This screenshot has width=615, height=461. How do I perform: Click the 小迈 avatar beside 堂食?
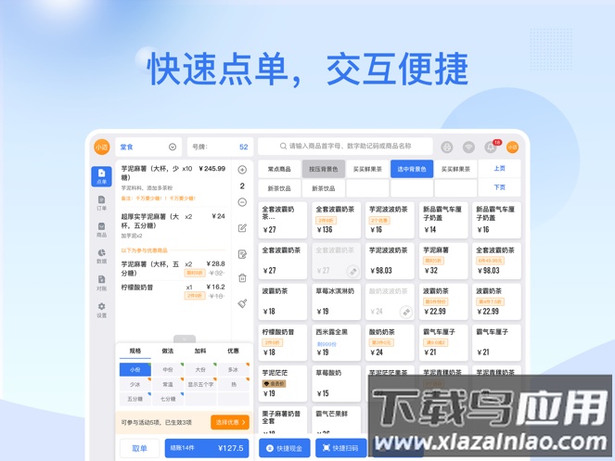(x=102, y=147)
